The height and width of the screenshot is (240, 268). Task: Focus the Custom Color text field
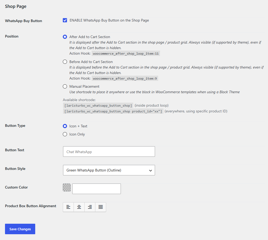[97, 189]
